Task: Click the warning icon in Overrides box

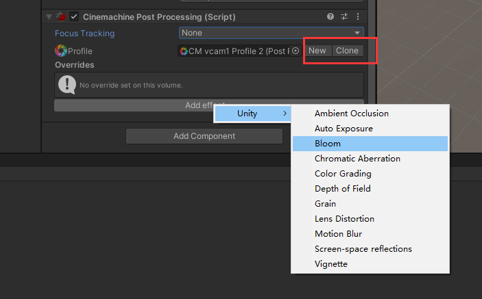Action: coord(67,85)
